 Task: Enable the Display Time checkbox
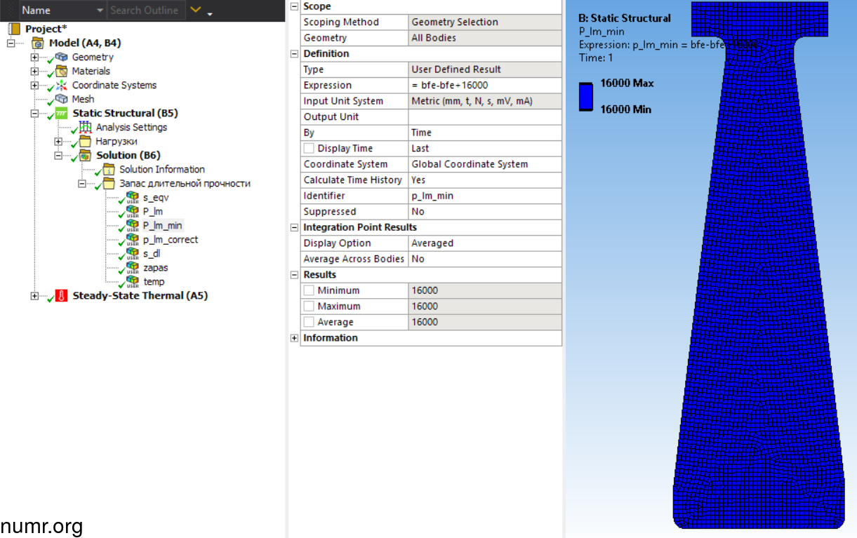tap(309, 149)
